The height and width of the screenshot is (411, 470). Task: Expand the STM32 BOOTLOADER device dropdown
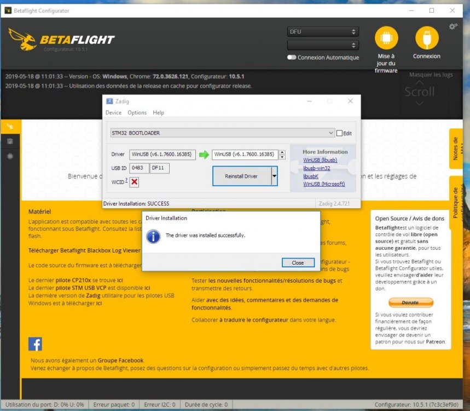(222, 133)
